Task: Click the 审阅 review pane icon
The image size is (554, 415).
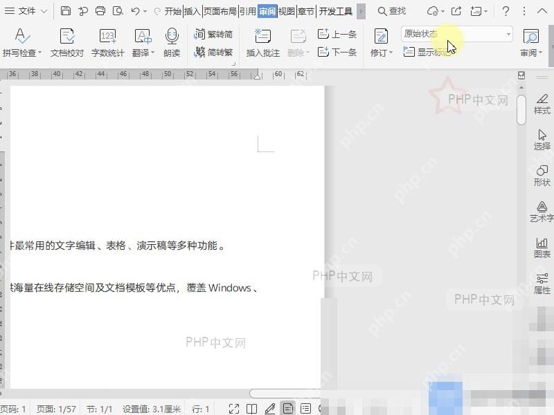Action: (x=530, y=37)
